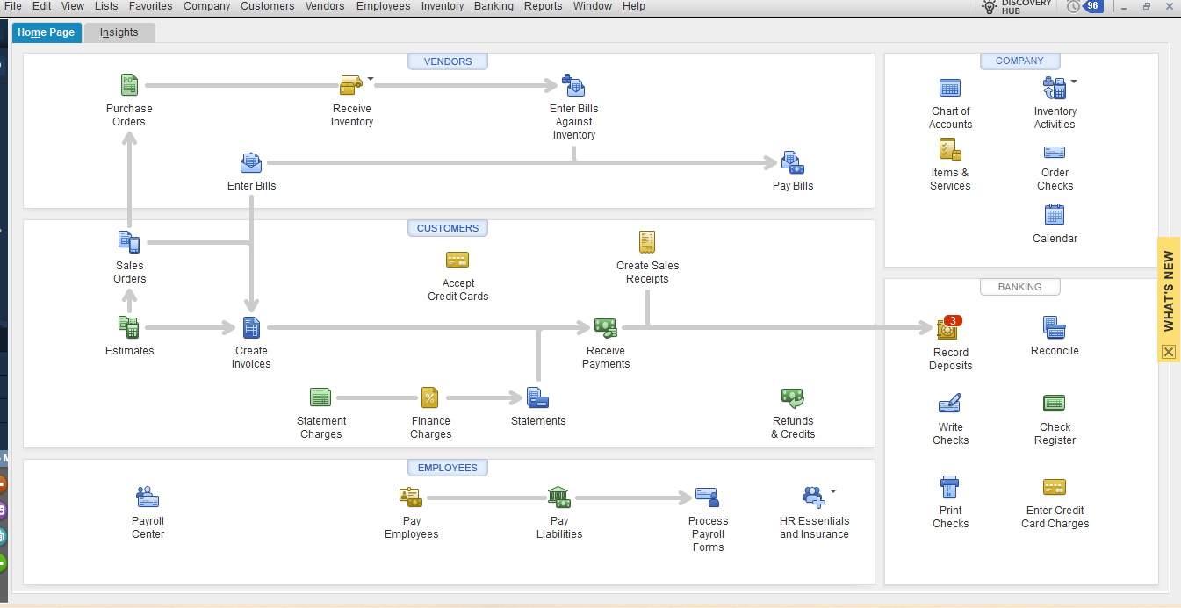Expand the Receive Inventory dropdown arrow
Viewport: 1181px width, 608px height.
[371, 79]
